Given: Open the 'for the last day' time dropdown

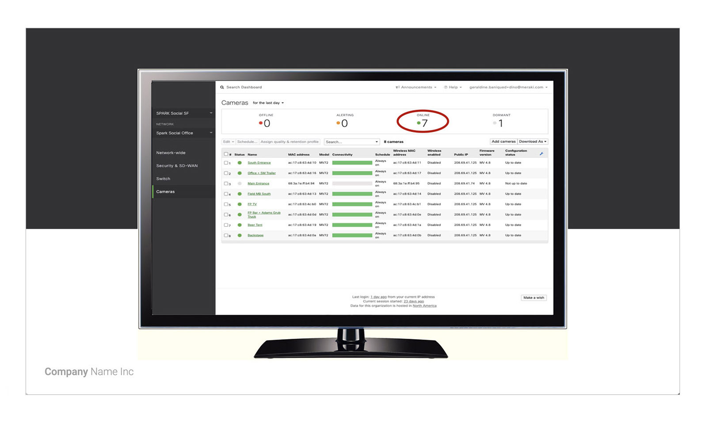Looking at the screenshot, I should tap(268, 103).
